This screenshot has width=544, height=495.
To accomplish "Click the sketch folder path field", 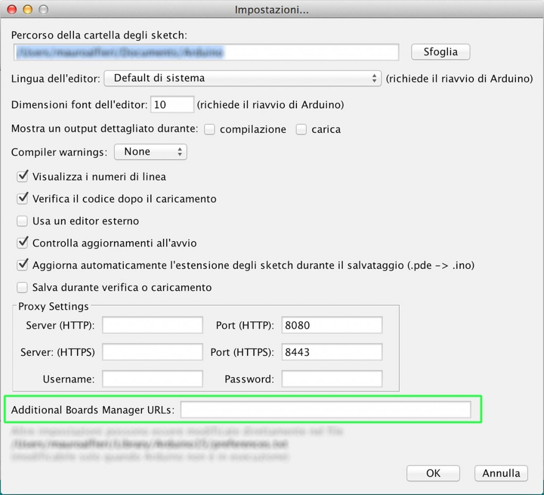I will tap(206, 52).
